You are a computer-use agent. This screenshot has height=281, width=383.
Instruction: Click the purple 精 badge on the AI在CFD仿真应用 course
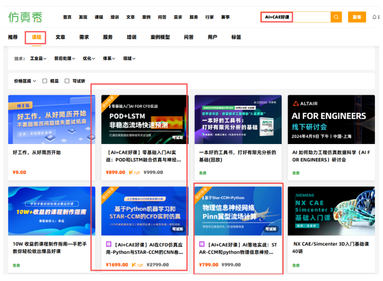pyautogui.click(x=109, y=244)
